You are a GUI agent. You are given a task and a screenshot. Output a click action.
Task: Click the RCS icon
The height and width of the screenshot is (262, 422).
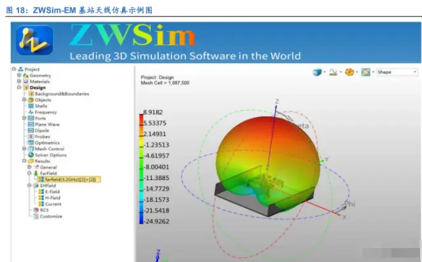pos(36,210)
